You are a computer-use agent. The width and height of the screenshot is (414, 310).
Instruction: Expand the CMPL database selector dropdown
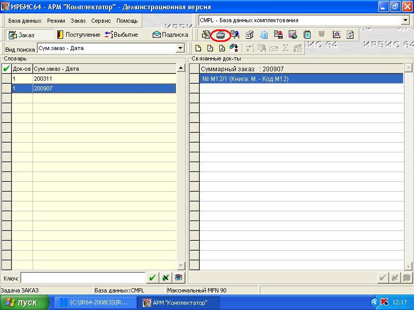pyautogui.click(x=405, y=21)
